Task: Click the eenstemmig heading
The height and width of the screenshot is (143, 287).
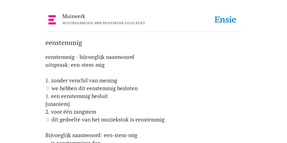Action: click(x=64, y=43)
